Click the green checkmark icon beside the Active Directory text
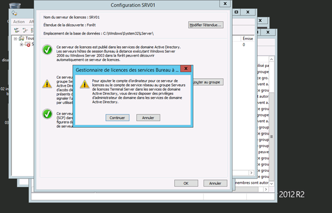The width and height of the screenshot is (332, 213). tap(47, 50)
